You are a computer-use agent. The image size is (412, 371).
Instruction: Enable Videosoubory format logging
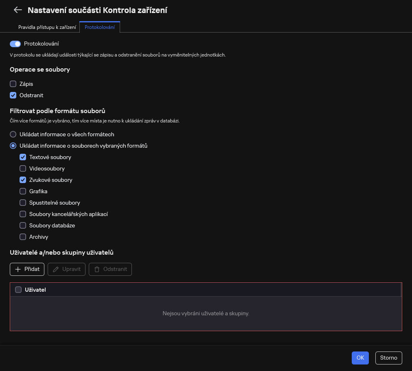tap(23, 168)
